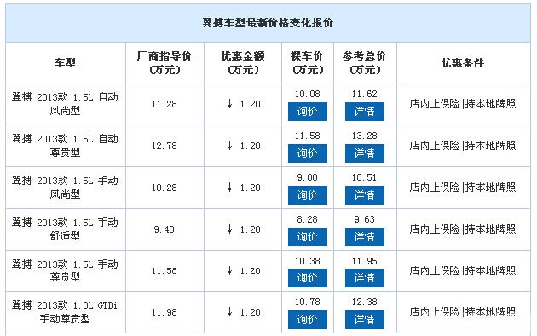Click down arrow in first 优惠金额 cell
This screenshot has width=537, height=336.
coord(230,104)
